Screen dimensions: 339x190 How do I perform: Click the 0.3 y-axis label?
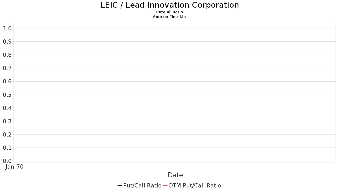(x=7, y=121)
